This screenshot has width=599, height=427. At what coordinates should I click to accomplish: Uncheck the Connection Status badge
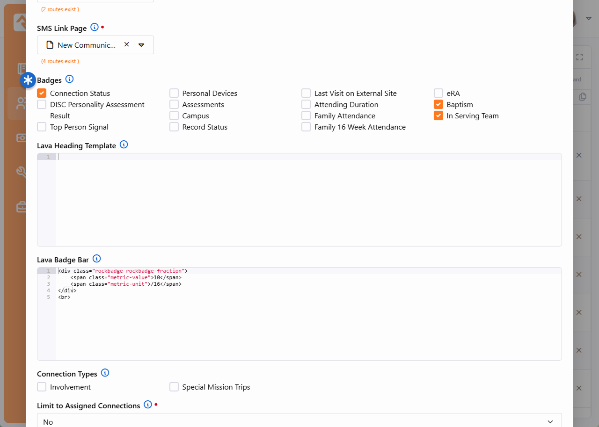click(42, 93)
